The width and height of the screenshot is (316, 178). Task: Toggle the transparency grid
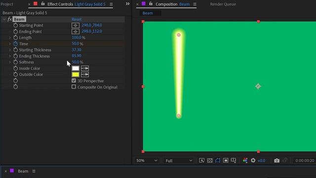[x=209, y=160]
